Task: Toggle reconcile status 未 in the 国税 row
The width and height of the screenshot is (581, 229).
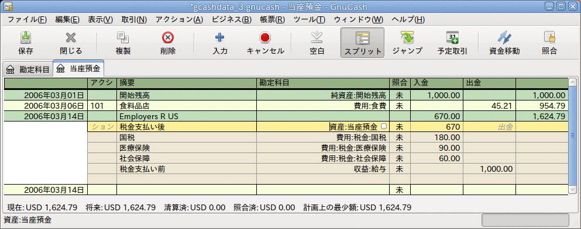Action: tap(400, 138)
